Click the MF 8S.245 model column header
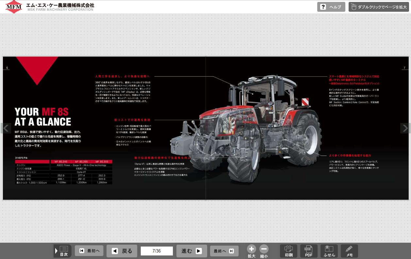The width and height of the screenshot is (411, 259). (61, 161)
